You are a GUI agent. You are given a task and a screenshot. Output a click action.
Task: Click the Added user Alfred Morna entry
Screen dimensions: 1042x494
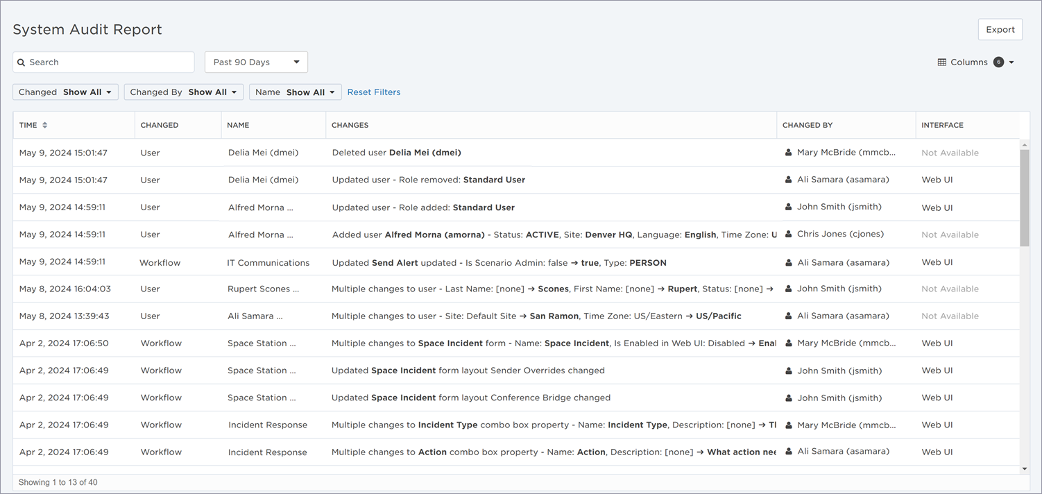554,235
